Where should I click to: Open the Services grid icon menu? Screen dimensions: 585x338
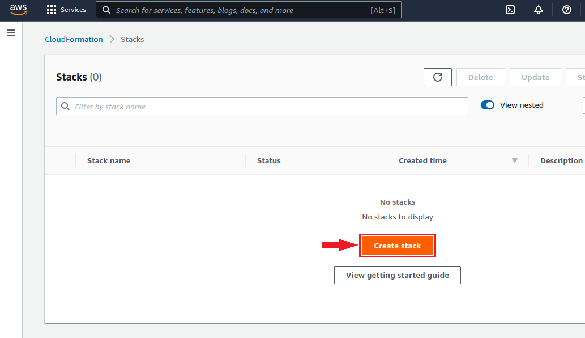[52, 10]
